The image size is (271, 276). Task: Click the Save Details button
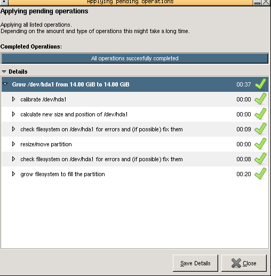195,263
